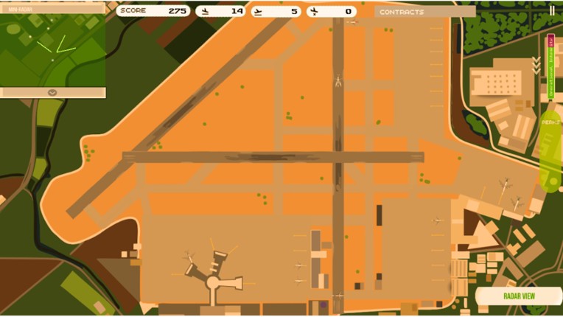Switch to Radar View
Image resolution: width=563 pixels, height=317 pixels.
519,296
